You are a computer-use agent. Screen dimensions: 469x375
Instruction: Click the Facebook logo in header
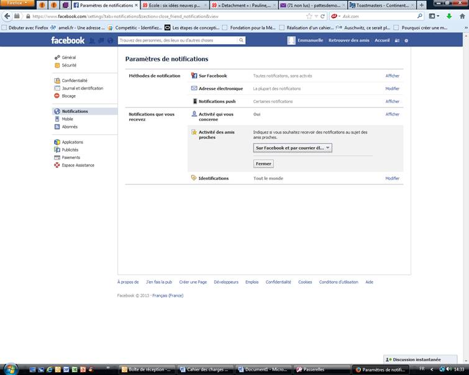pos(68,40)
